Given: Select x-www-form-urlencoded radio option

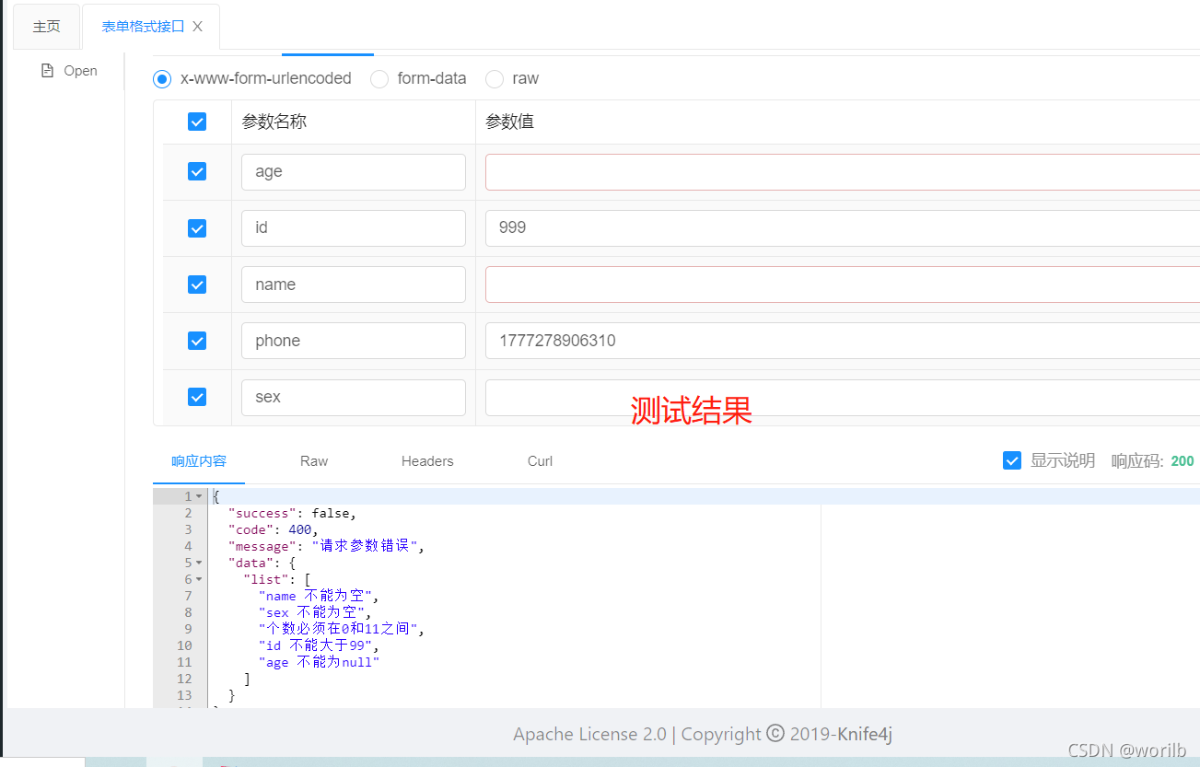Looking at the screenshot, I should click(162, 79).
